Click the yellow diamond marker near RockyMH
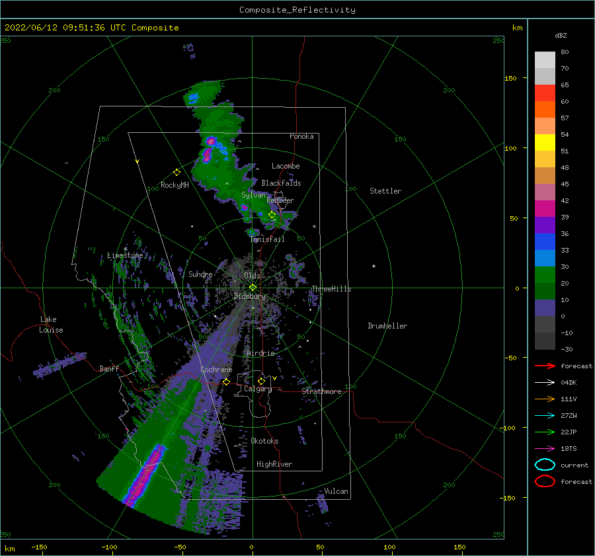 tap(177, 173)
